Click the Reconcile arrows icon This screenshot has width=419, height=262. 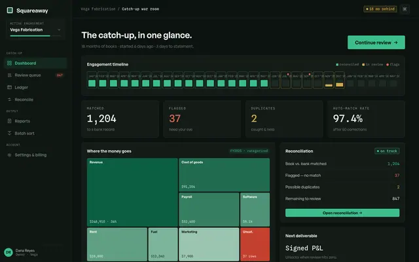[x=9, y=100]
